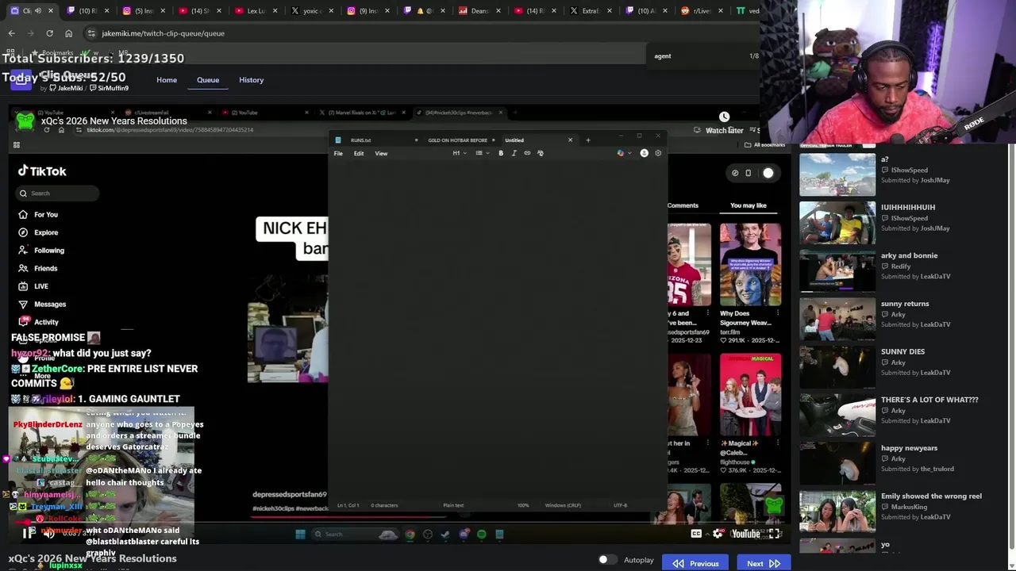Screen dimensions: 1016x571
Task: Click the Watch later clock icon
Action: click(724, 117)
